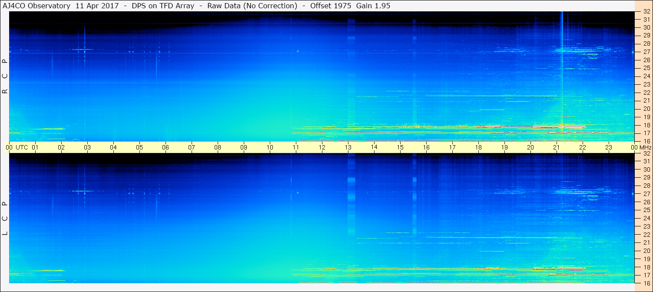The width and height of the screenshot is (653, 292).
Task: Select hour 14 on the time axis
Action: tap(374, 147)
